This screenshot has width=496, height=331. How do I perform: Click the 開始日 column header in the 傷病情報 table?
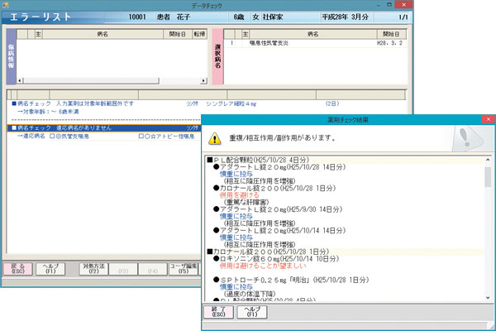[178, 34]
